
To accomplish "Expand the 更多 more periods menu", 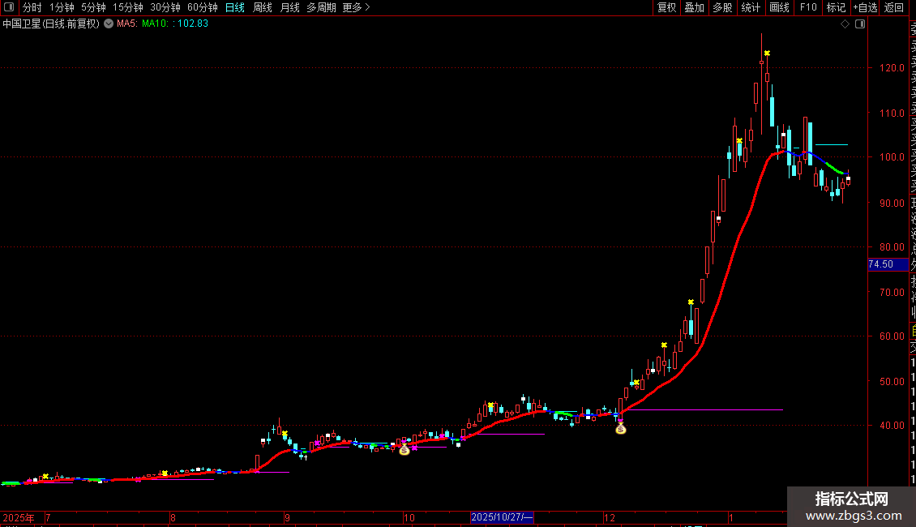I will click(x=356, y=7).
